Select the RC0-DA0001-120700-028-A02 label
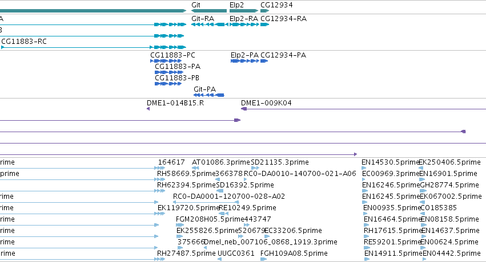 pyautogui.click(x=229, y=197)
